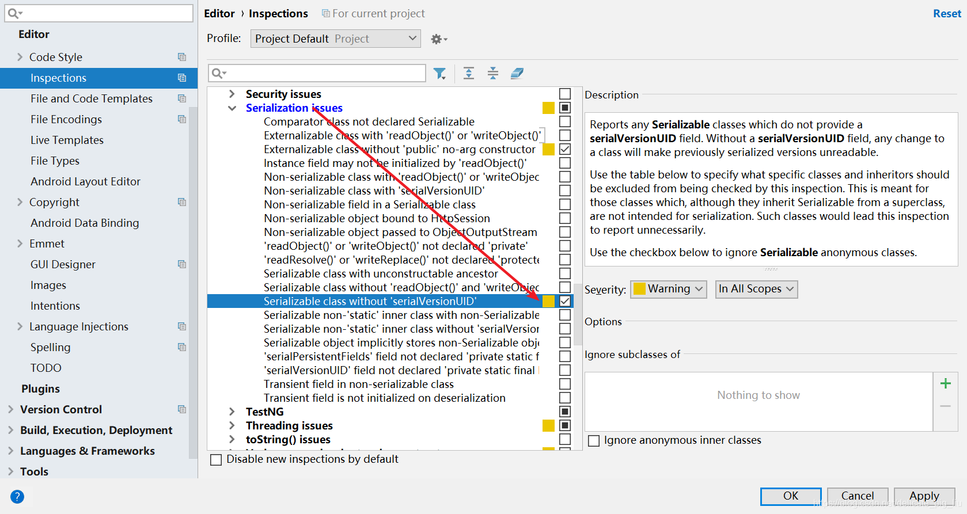The image size is (967, 514).
Task: Open File and Code Templates settings
Action: pyautogui.click(x=92, y=98)
